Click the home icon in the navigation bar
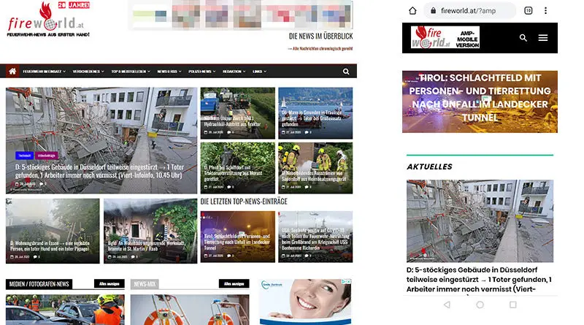The height and width of the screenshot is (325, 584). tap(12, 72)
